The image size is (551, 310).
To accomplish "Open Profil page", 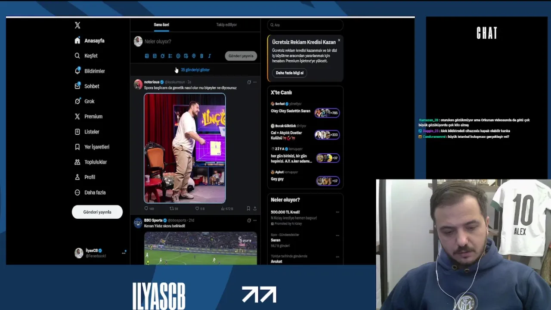I will point(85,177).
